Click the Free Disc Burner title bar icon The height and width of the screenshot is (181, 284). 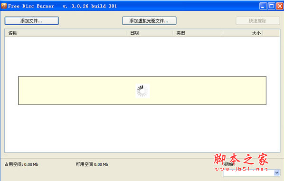pos(4,6)
